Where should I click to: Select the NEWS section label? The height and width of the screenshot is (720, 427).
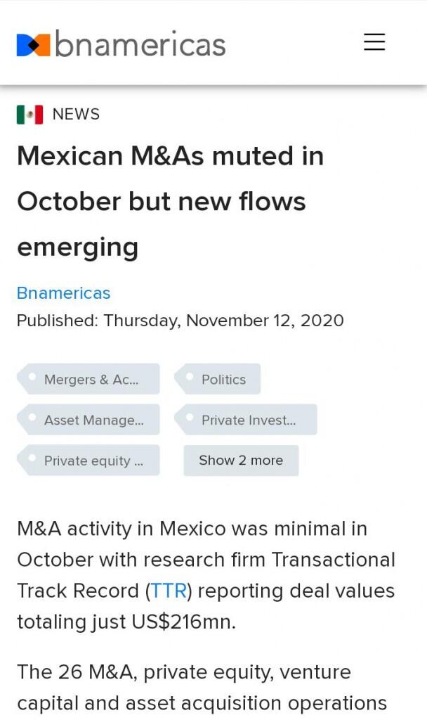coord(76,114)
